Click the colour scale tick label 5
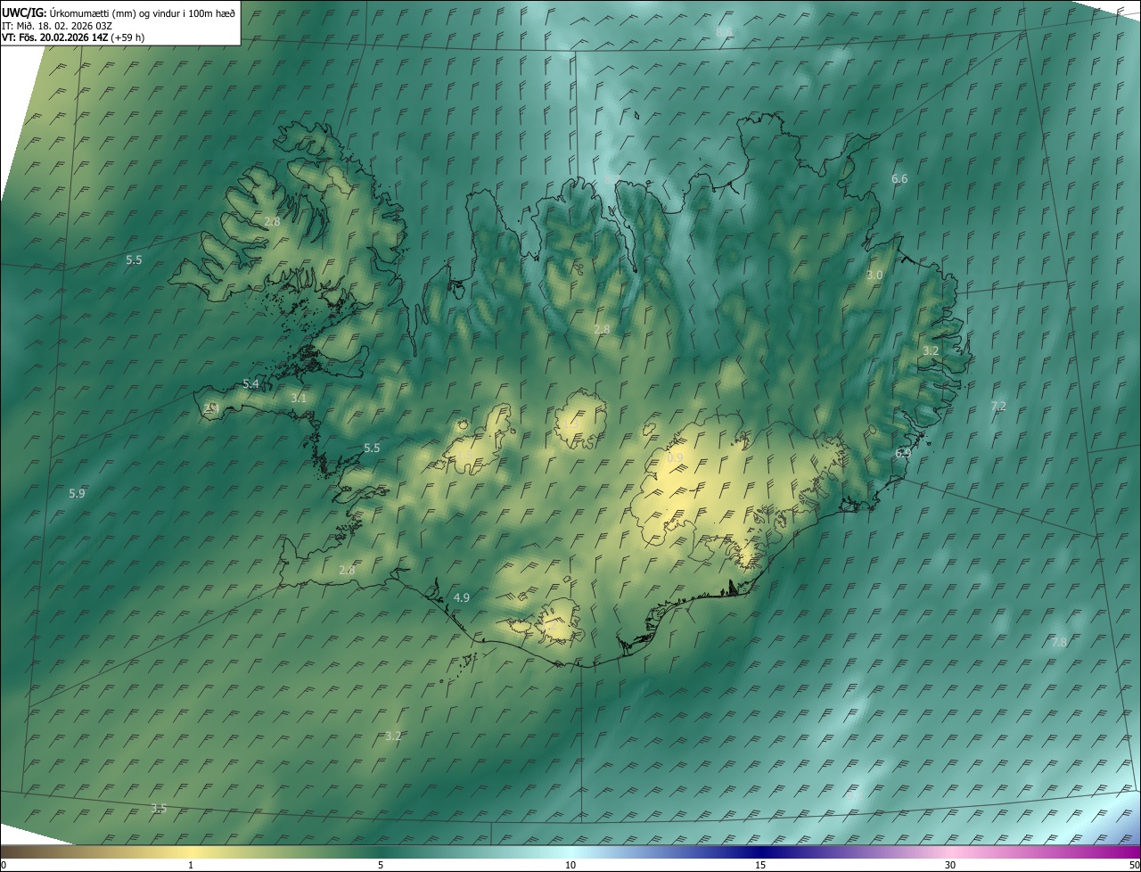Viewport: 1141px width, 872px height. click(x=381, y=865)
